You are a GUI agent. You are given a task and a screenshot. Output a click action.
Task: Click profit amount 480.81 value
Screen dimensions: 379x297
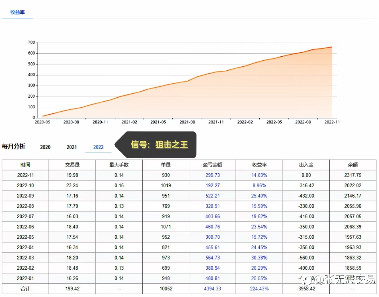[x=213, y=278]
